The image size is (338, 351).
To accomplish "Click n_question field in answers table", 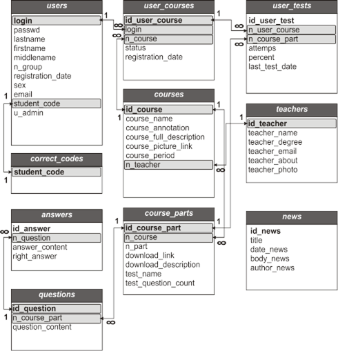I will click(x=57, y=238).
